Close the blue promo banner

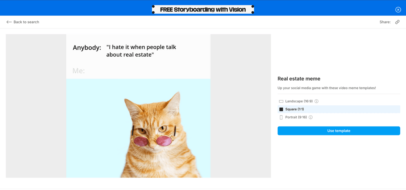click(398, 10)
